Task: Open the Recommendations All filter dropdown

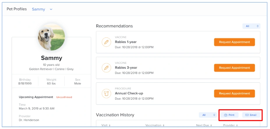Action: [x=251, y=26]
